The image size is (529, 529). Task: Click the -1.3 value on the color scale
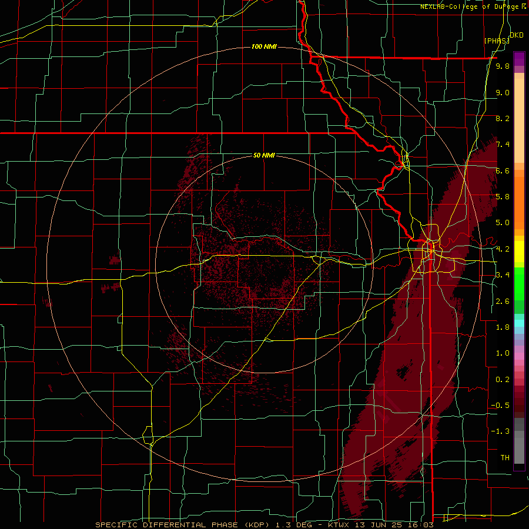(500, 431)
